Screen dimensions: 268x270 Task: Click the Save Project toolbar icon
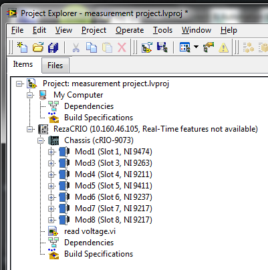click(162, 47)
